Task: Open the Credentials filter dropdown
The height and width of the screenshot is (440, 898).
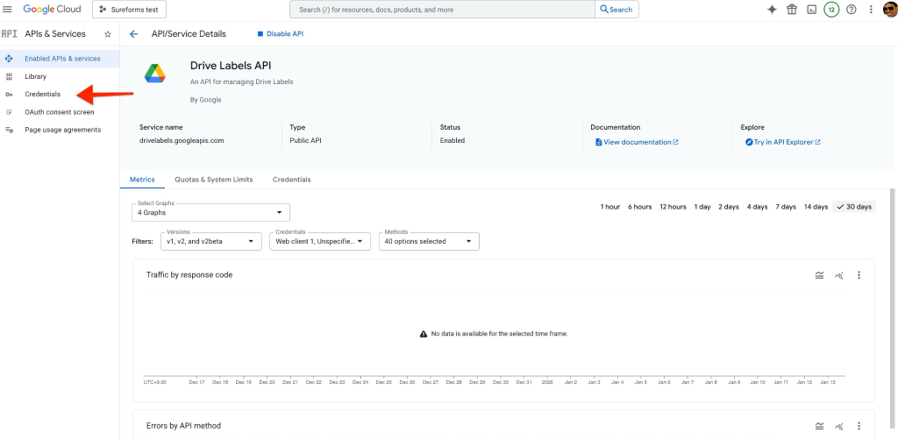Action: click(x=319, y=241)
